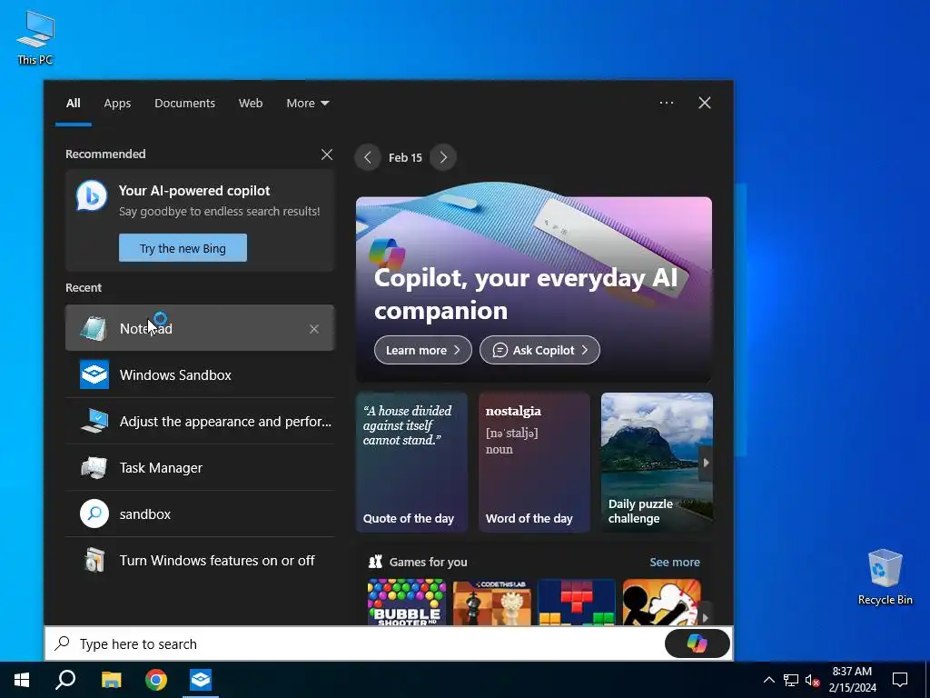Switch to the All tab
Viewport: 930px width, 698px height.
[73, 103]
